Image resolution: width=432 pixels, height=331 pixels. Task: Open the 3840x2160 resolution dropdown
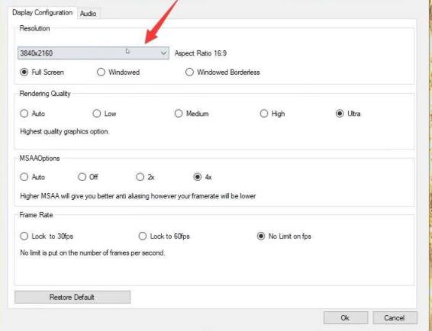[x=93, y=53]
